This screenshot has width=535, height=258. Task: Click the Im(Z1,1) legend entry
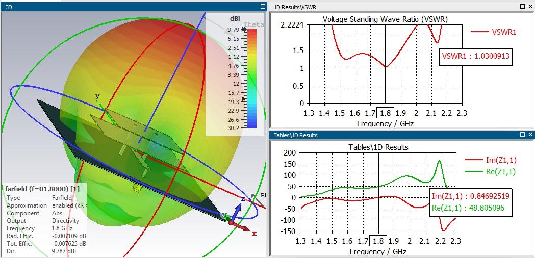490,160
